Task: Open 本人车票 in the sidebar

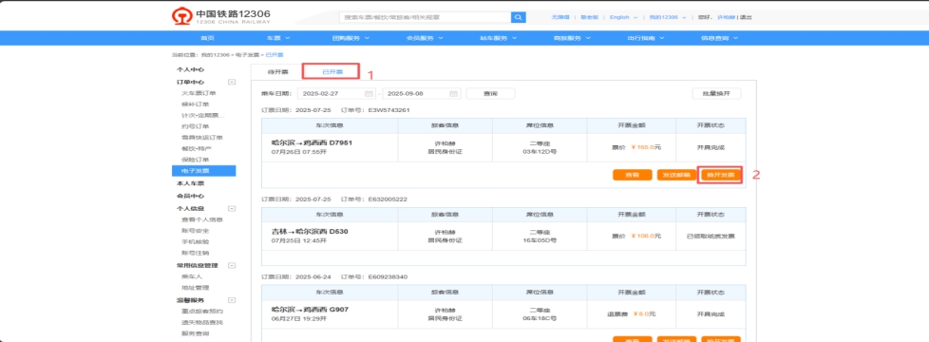Action: pos(190,183)
